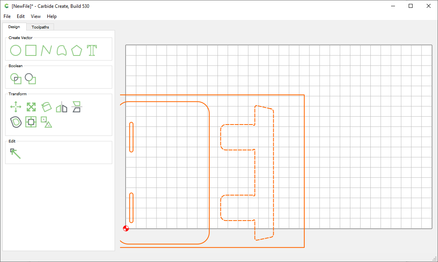Click the red origin marker on the canvas
Screen dimensions: 438x262
[126, 228]
